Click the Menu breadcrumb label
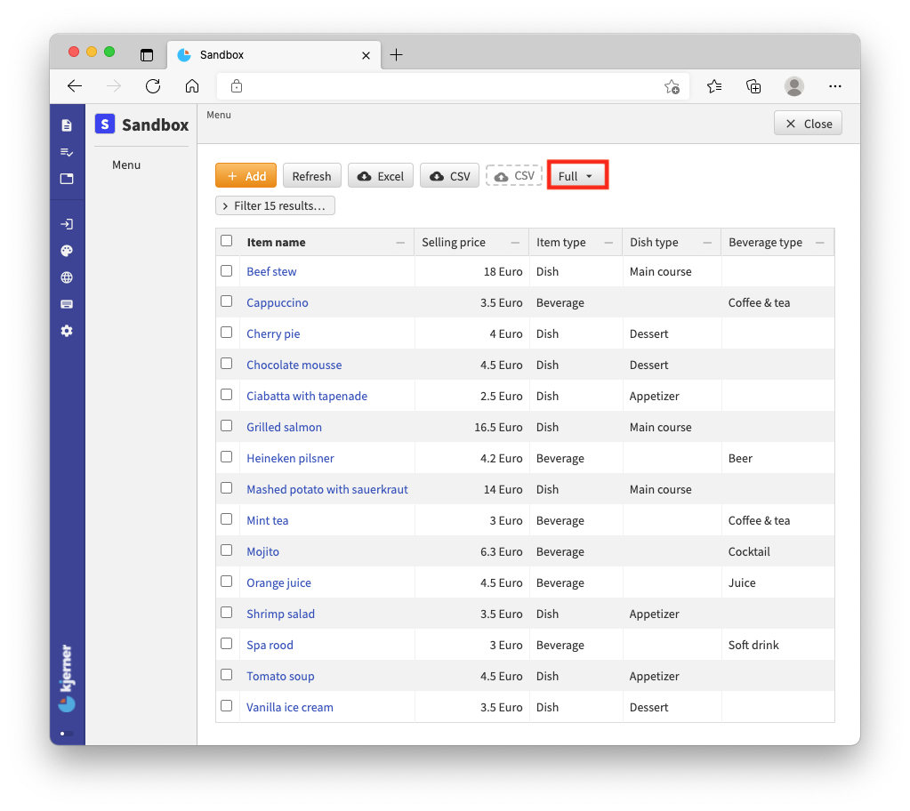This screenshot has width=910, height=811. point(219,115)
